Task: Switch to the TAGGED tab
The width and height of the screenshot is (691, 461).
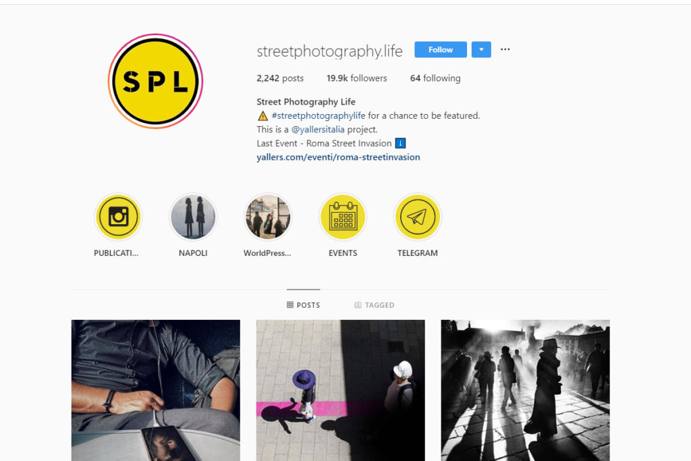Action: [x=375, y=305]
